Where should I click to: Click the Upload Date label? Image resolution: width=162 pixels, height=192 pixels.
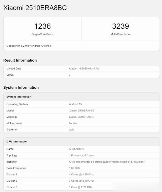14,69
